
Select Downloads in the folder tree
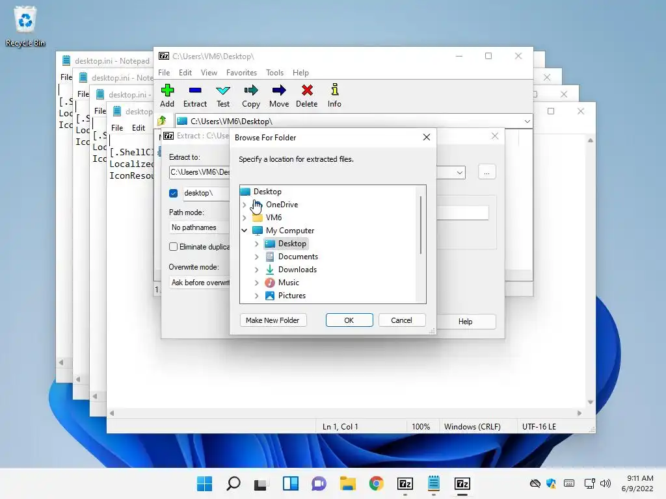(x=297, y=270)
